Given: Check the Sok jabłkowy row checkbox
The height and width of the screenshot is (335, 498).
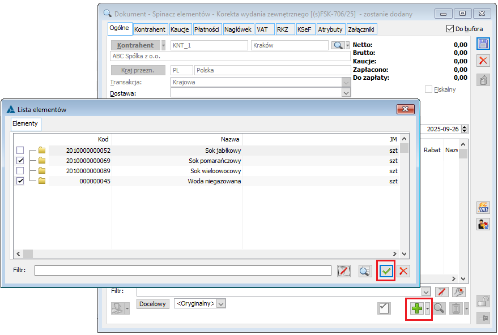Looking at the screenshot, I should 20,151.
